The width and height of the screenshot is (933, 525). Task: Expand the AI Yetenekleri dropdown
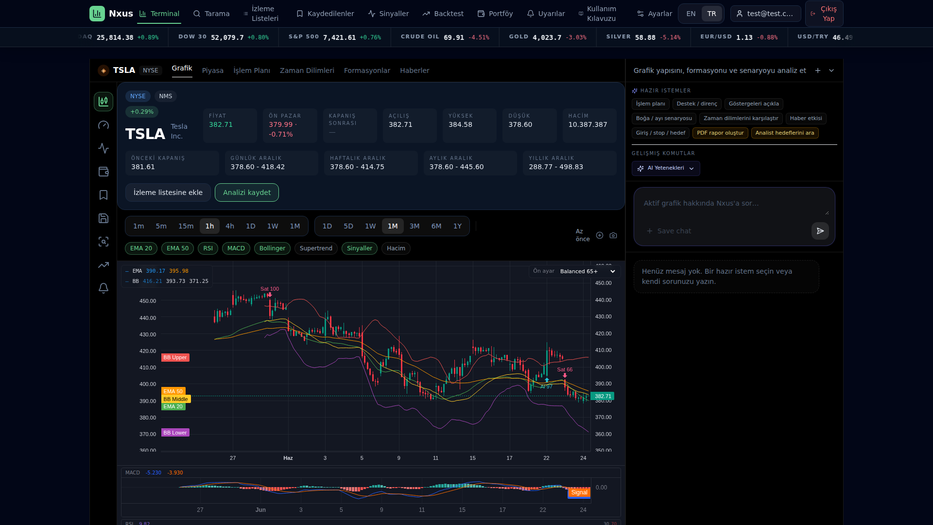pos(666,168)
